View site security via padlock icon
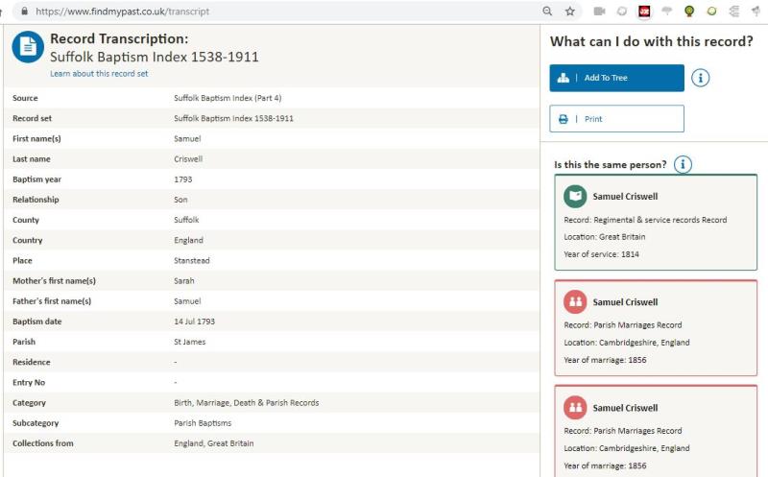Viewport: 768px width, 477px height. tap(25, 11)
